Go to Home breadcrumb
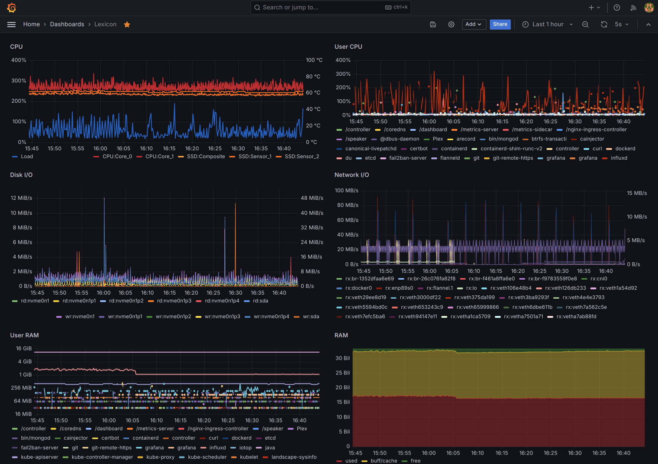The image size is (658, 464). pyautogui.click(x=31, y=24)
